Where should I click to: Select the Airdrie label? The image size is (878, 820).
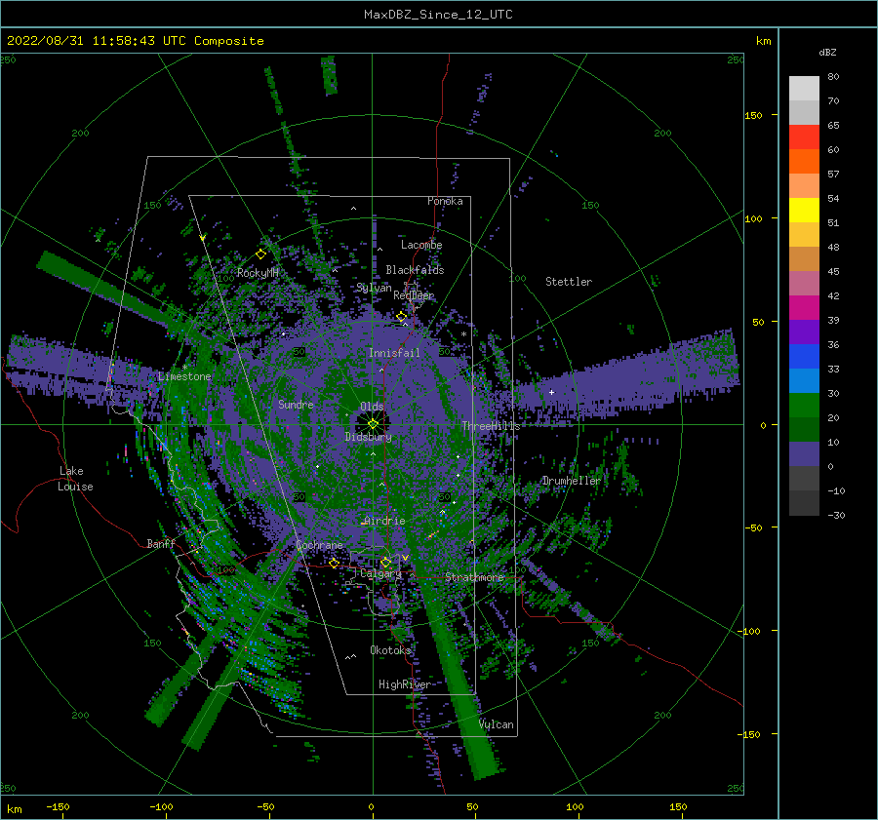[x=384, y=521]
